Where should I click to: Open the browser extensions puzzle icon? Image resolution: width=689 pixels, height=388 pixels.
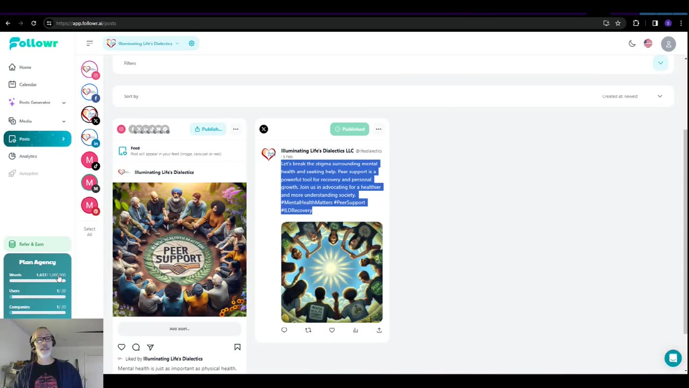(636, 23)
